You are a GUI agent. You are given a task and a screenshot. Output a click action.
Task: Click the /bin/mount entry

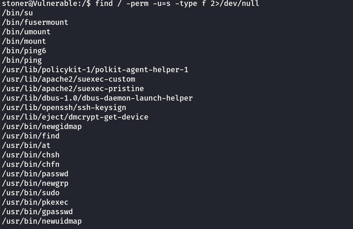tap(24, 41)
